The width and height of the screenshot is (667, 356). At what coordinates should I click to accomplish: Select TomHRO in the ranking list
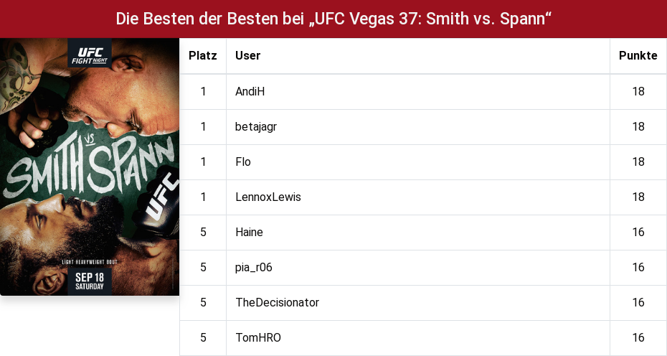pyautogui.click(x=258, y=337)
